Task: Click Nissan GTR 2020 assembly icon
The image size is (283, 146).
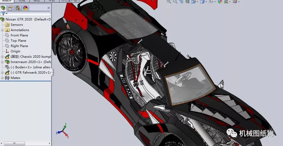Action: [2, 19]
